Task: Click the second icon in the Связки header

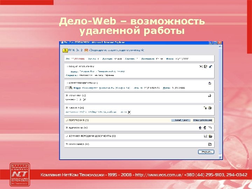Action: [210, 108]
